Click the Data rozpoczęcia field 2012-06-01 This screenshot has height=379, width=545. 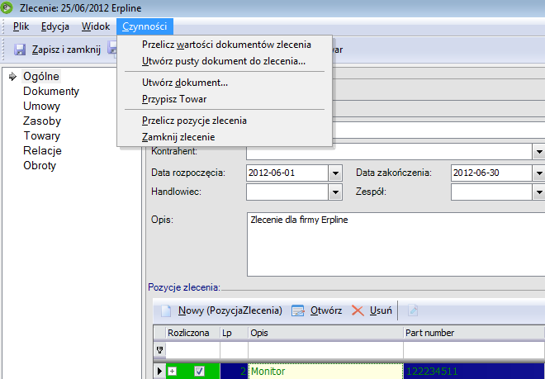(287, 173)
